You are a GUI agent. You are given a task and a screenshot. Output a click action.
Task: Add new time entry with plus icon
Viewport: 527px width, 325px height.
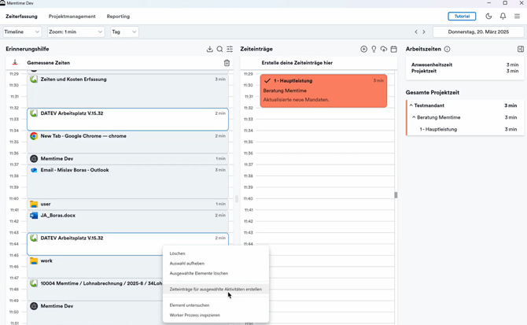(363, 50)
